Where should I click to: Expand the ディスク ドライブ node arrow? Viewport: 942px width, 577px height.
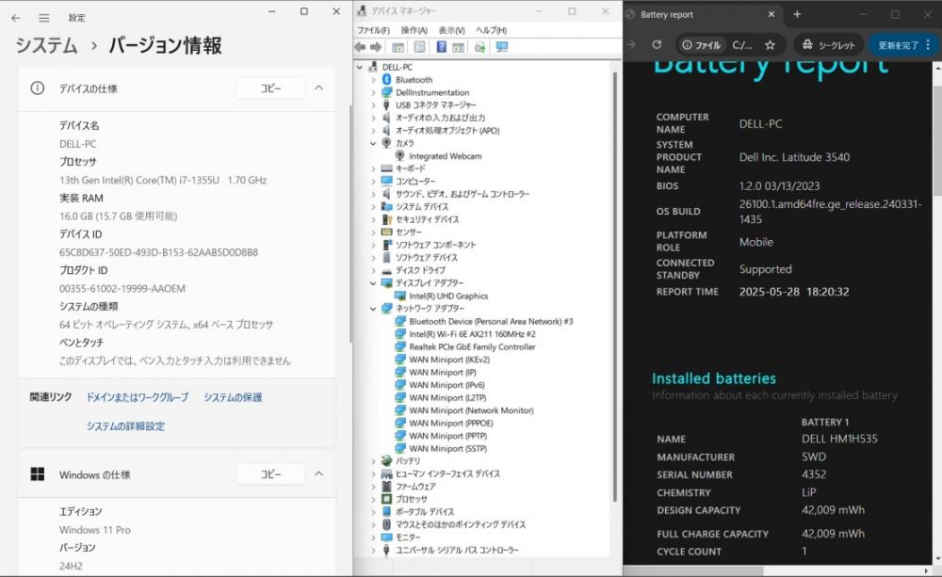(373, 270)
